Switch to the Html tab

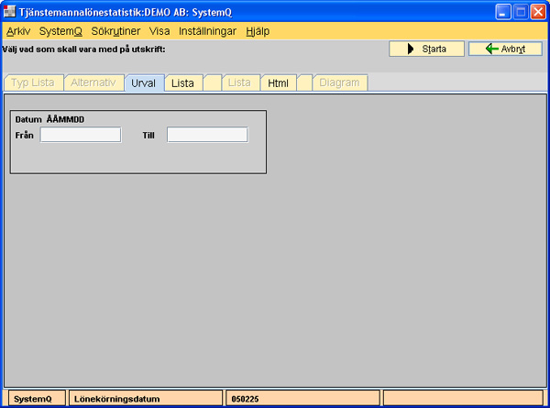click(x=278, y=83)
